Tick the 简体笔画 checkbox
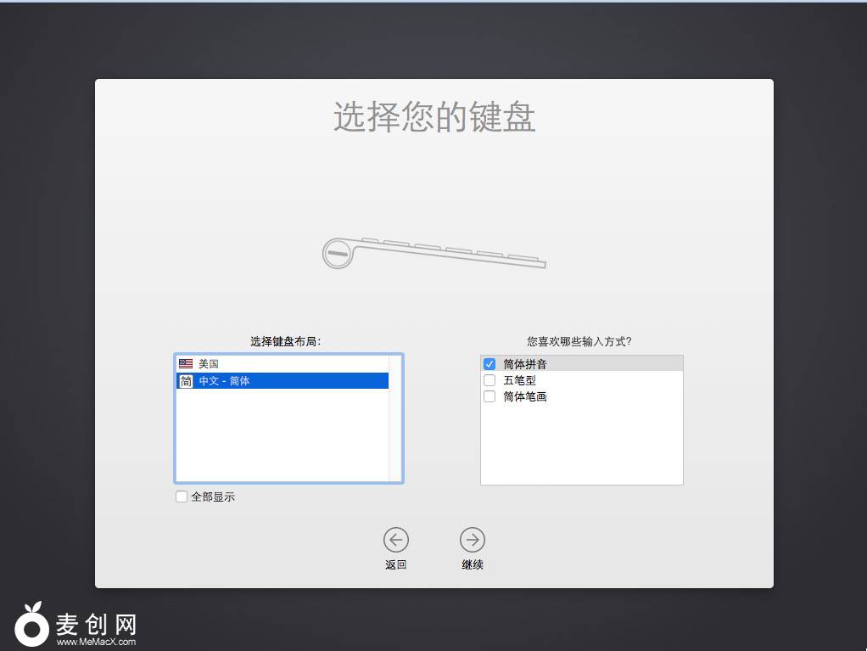867x651 pixels. coord(489,396)
